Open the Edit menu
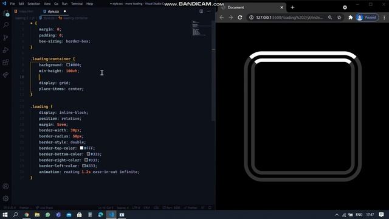 point(21,4)
